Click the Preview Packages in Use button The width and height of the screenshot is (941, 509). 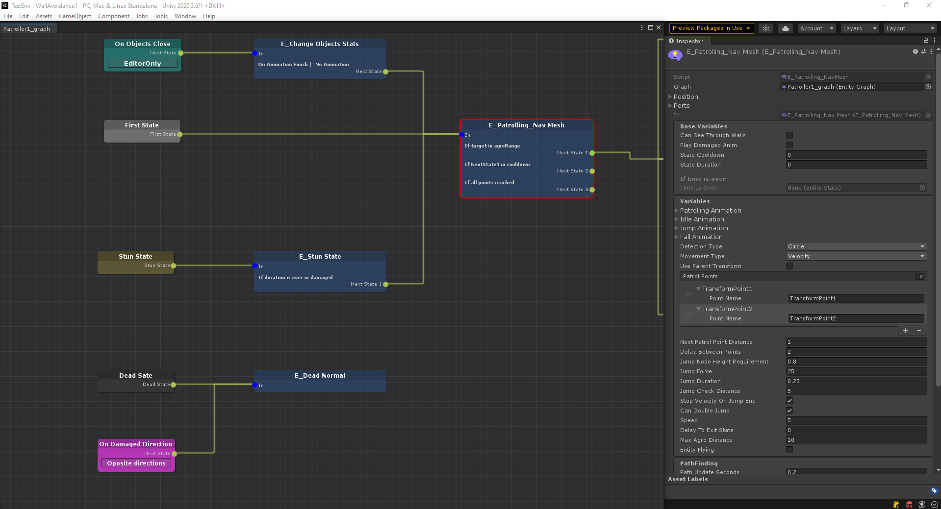711,28
